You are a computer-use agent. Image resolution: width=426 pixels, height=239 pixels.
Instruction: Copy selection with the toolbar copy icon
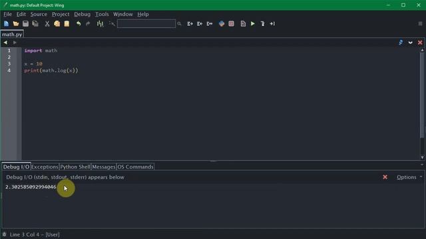point(57,24)
